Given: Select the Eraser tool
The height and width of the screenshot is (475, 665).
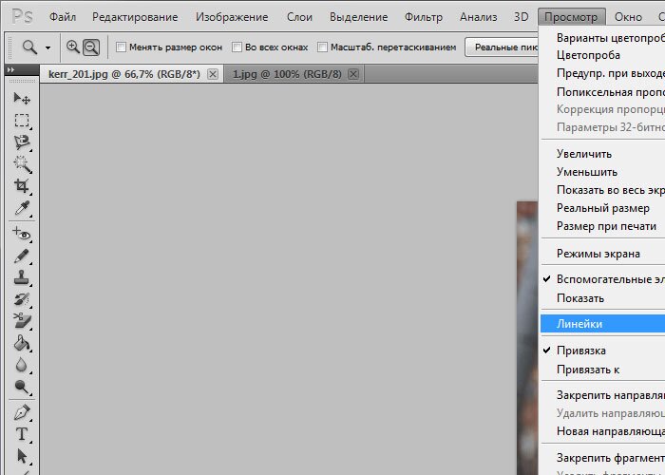Looking at the screenshot, I should [x=22, y=321].
